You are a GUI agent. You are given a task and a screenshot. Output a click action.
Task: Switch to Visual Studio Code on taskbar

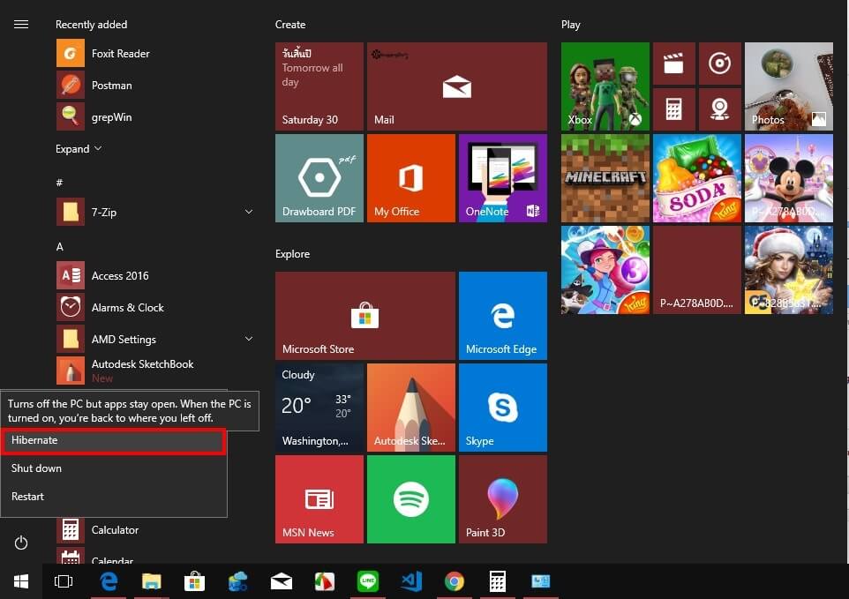pyautogui.click(x=411, y=581)
